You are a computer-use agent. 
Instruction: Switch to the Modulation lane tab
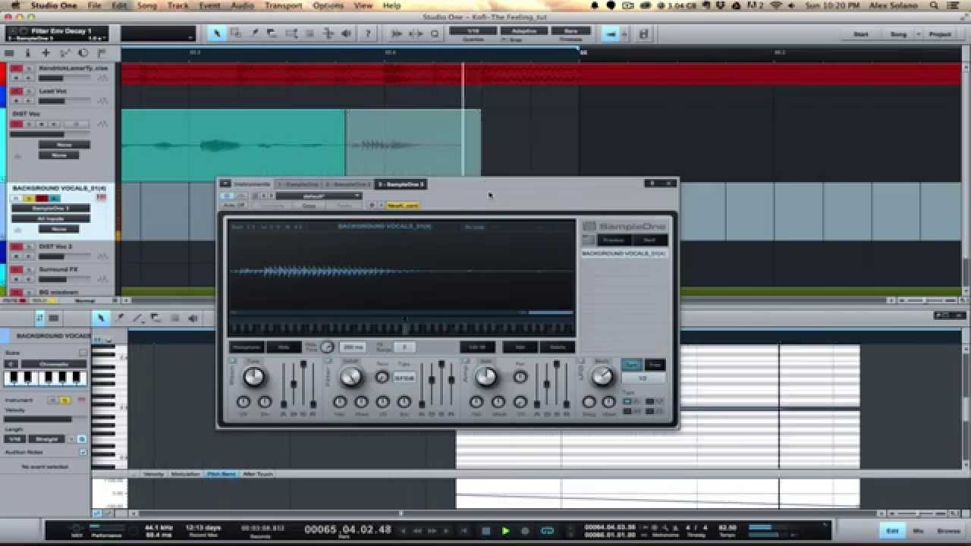click(x=186, y=474)
